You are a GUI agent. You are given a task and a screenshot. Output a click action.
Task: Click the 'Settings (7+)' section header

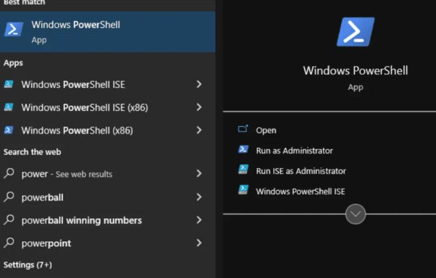tap(28, 265)
